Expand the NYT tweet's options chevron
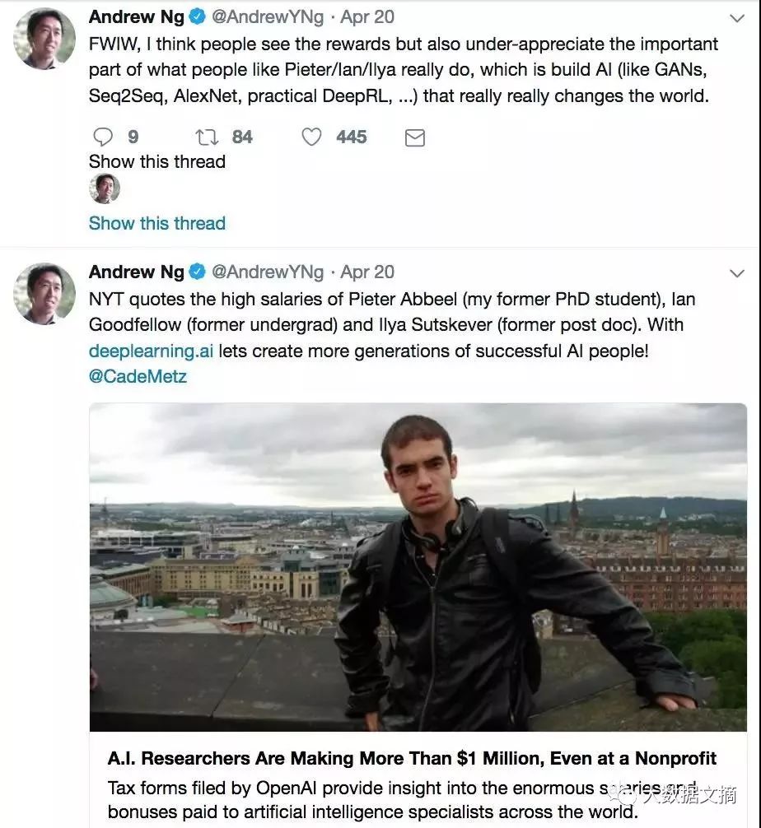The width and height of the screenshot is (761, 828). click(x=737, y=273)
